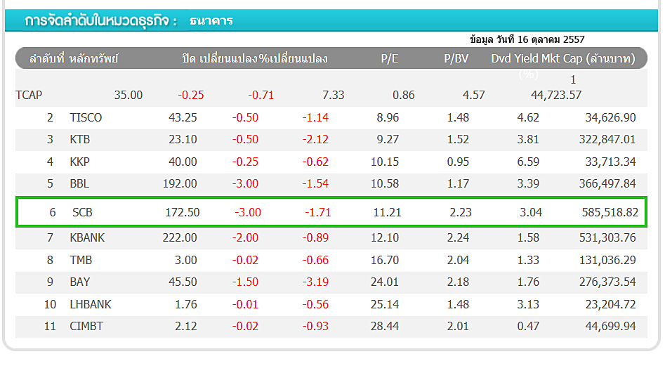Click the P/E column header

click(390, 59)
